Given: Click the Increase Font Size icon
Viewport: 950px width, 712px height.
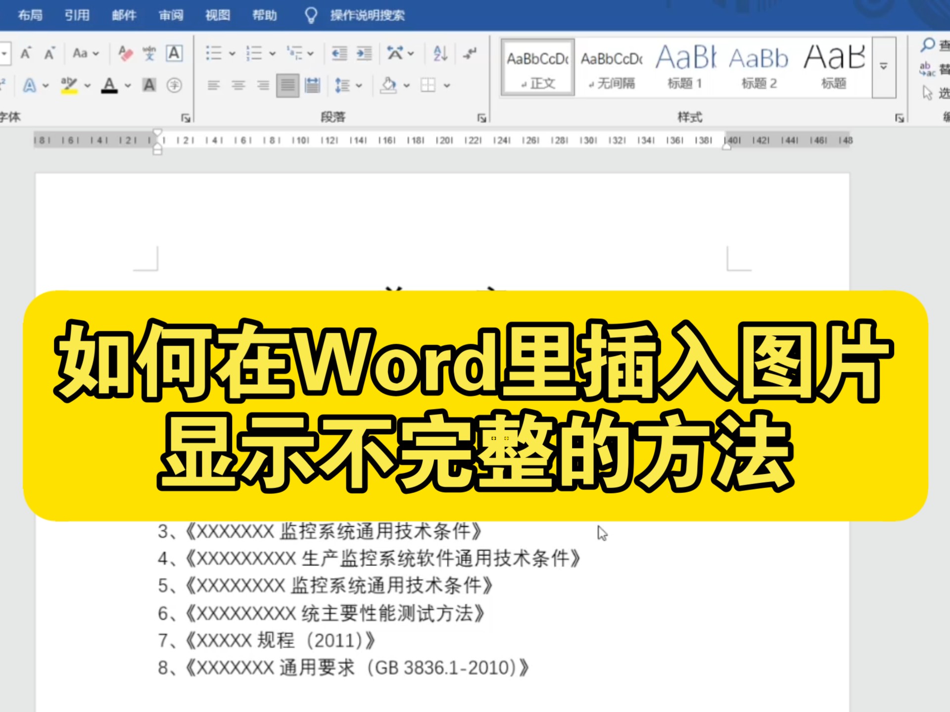Looking at the screenshot, I should click(26, 53).
